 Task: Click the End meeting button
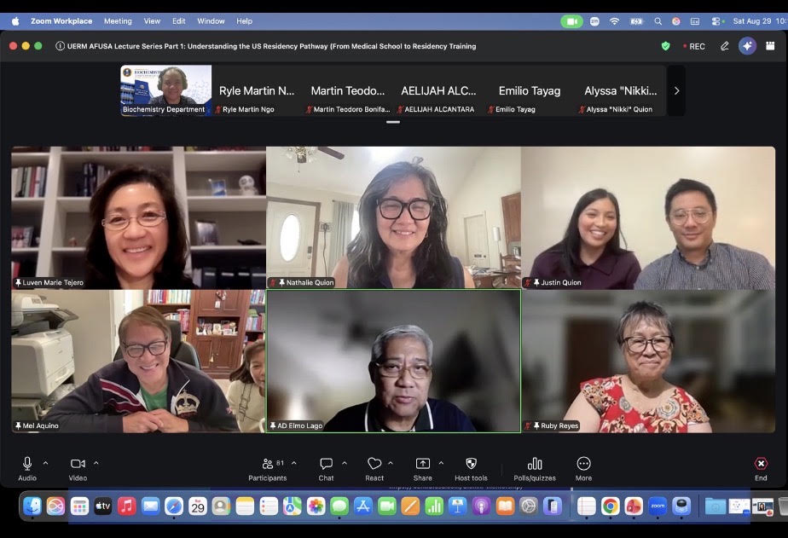click(x=761, y=469)
